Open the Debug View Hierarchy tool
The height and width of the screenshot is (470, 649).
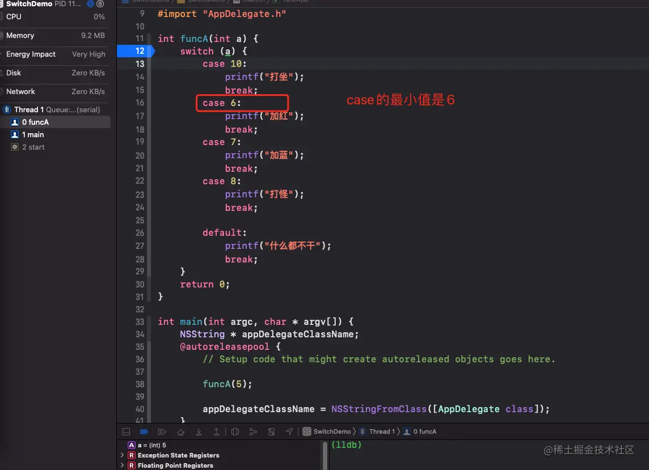tap(235, 431)
